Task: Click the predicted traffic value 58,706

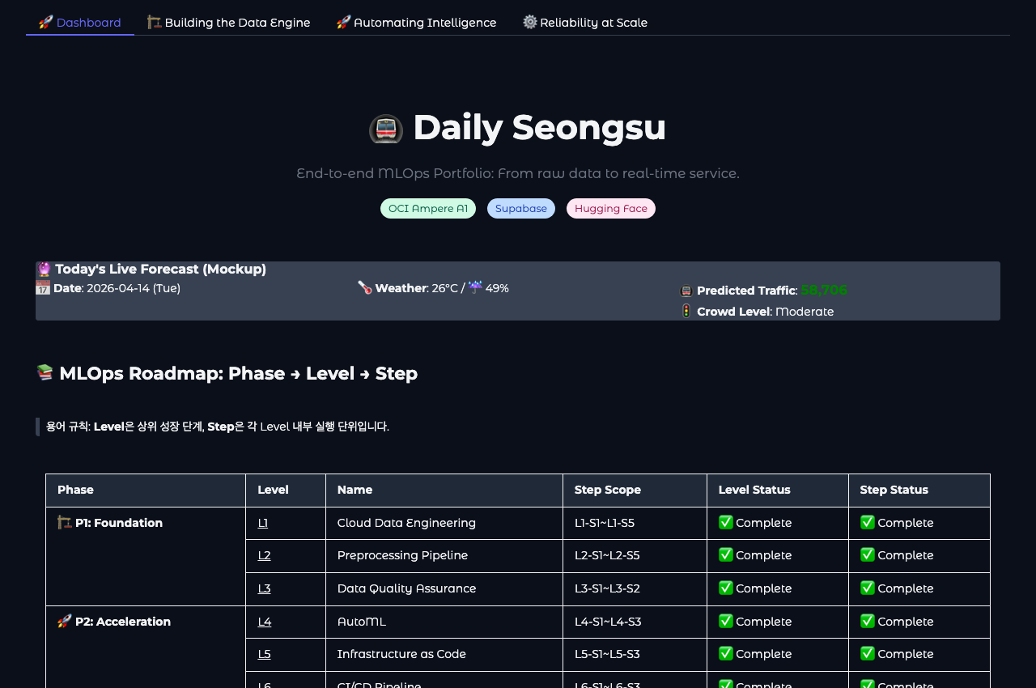Action: coord(824,290)
